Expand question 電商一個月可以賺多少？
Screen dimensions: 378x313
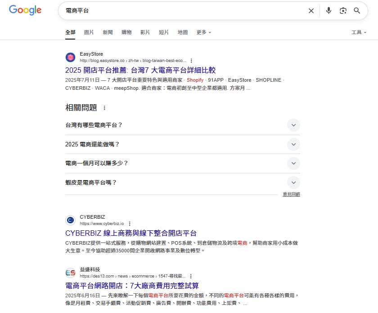(x=293, y=163)
